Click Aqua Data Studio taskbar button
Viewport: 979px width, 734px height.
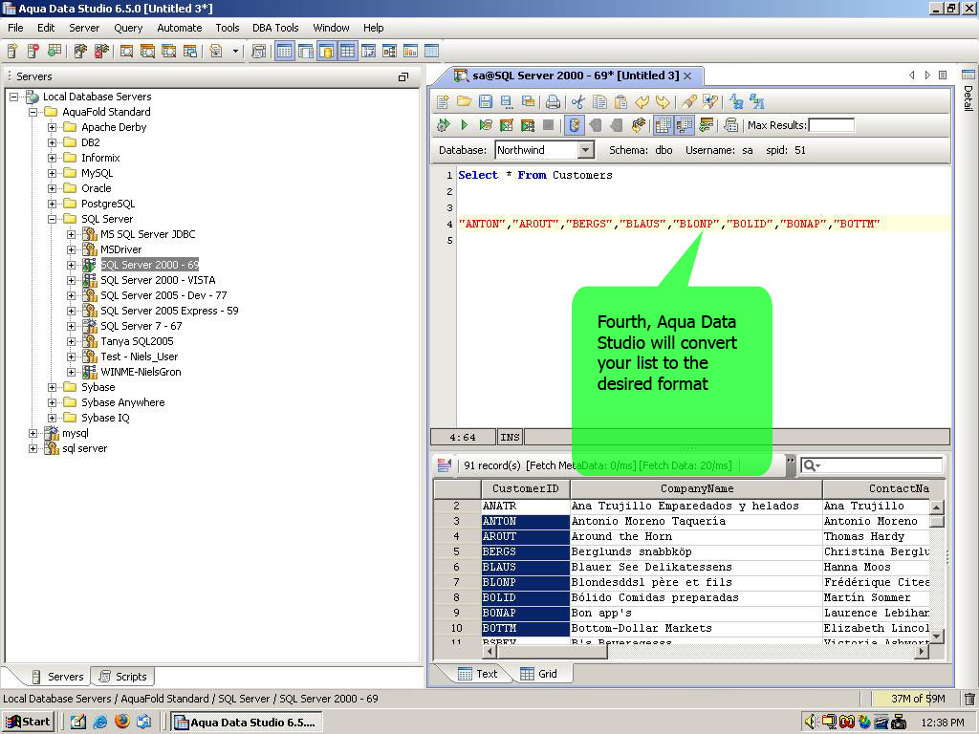click(246, 723)
